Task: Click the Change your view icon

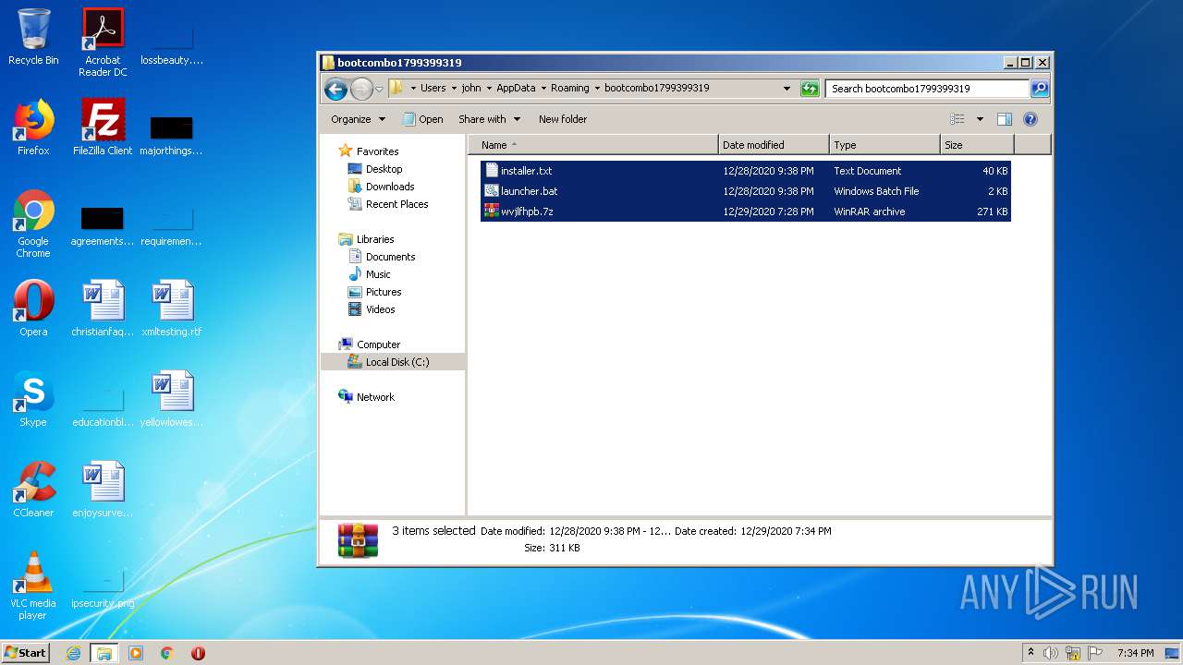Action: click(957, 119)
